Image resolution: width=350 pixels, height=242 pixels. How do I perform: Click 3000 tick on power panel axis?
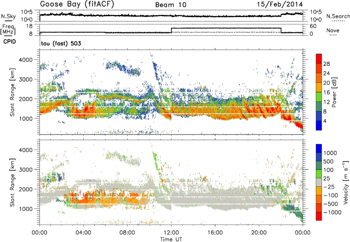click(26, 80)
